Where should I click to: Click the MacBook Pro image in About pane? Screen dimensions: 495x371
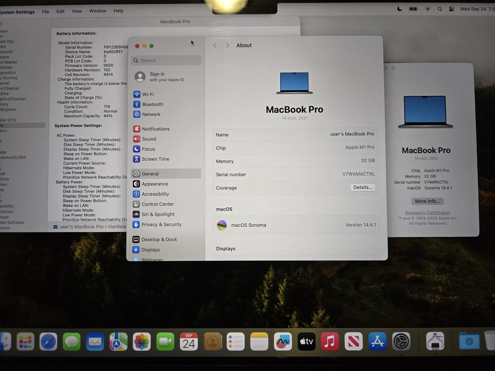click(x=294, y=83)
